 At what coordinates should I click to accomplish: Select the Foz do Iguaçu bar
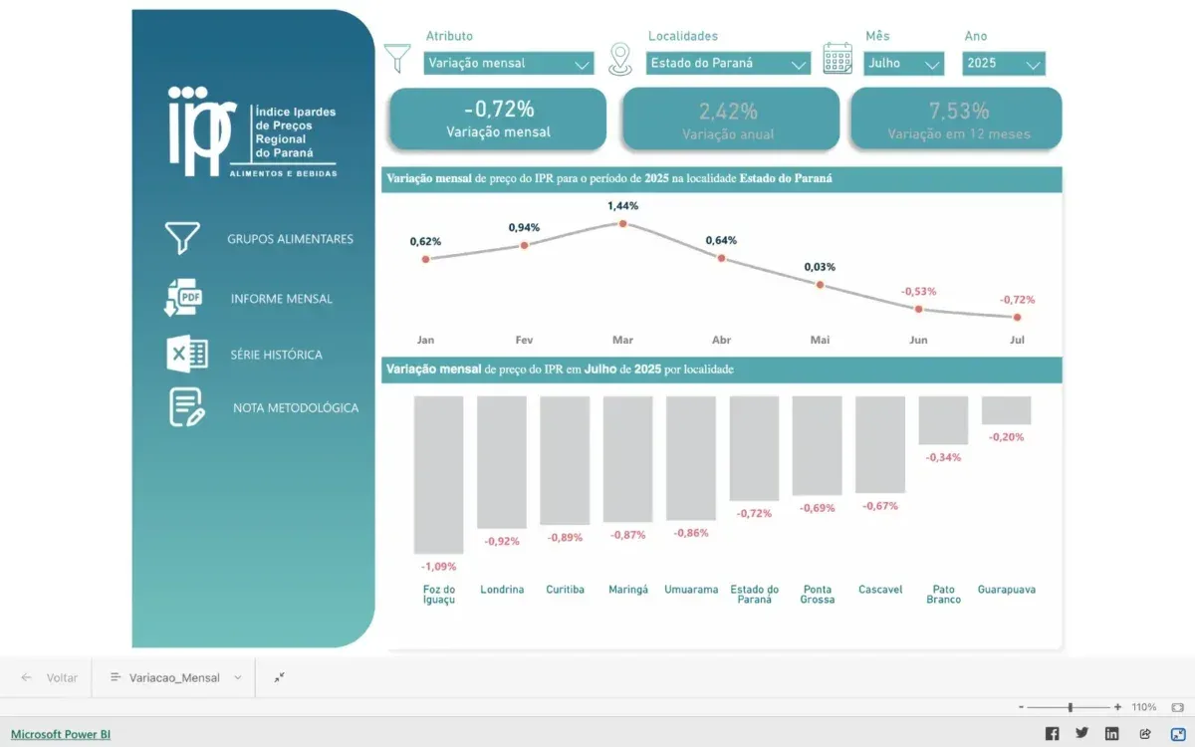coord(439,475)
